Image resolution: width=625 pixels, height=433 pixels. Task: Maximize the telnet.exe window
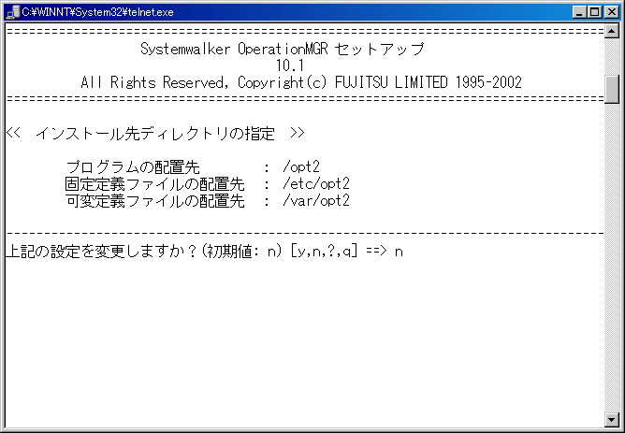[x=594, y=12]
